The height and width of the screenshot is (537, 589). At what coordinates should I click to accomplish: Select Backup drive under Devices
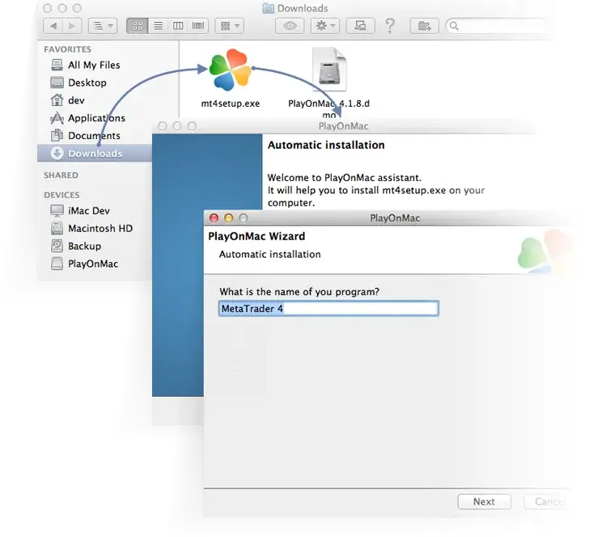click(84, 246)
